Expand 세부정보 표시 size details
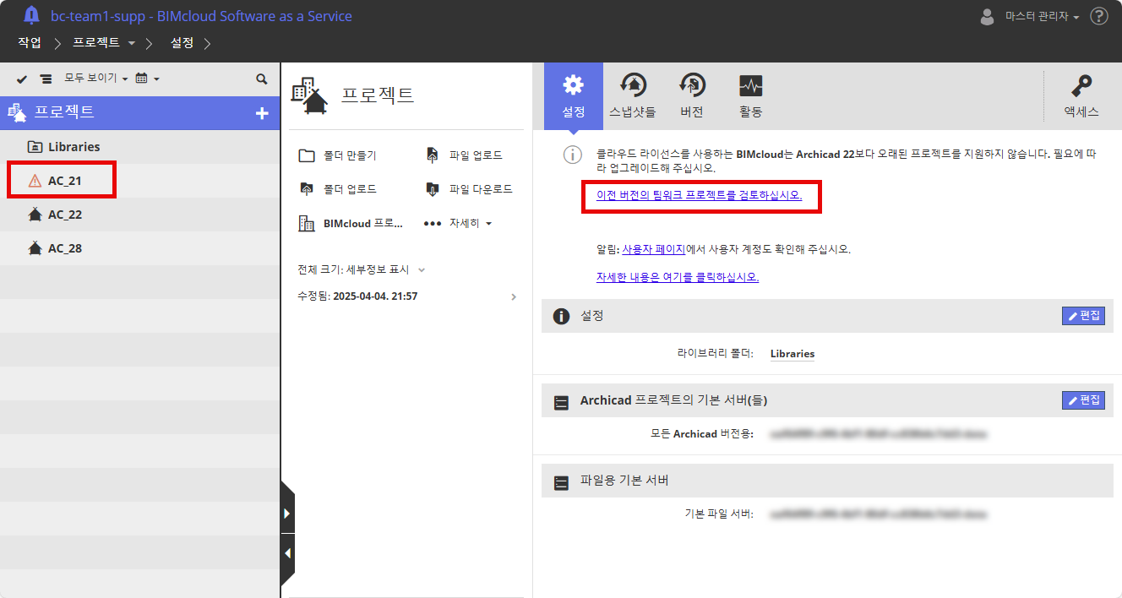Screen dimensions: 1122x598 point(385,269)
